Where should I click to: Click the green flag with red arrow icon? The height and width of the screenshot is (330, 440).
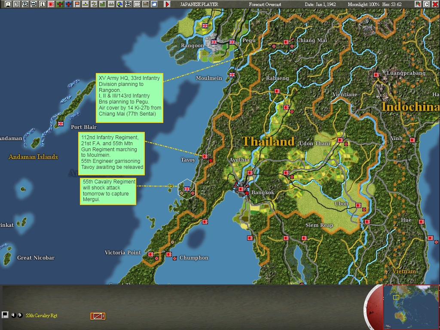pos(418,4)
